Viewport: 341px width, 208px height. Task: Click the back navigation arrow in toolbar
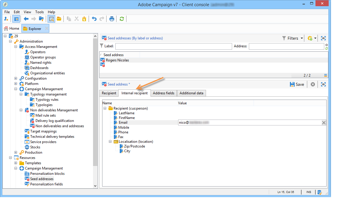coord(26,19)
